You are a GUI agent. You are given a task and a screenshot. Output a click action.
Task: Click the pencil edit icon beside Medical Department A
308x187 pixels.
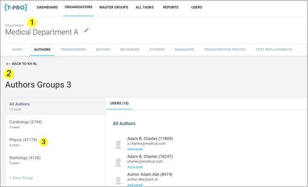pyautogui.click(x=86, y=31)
